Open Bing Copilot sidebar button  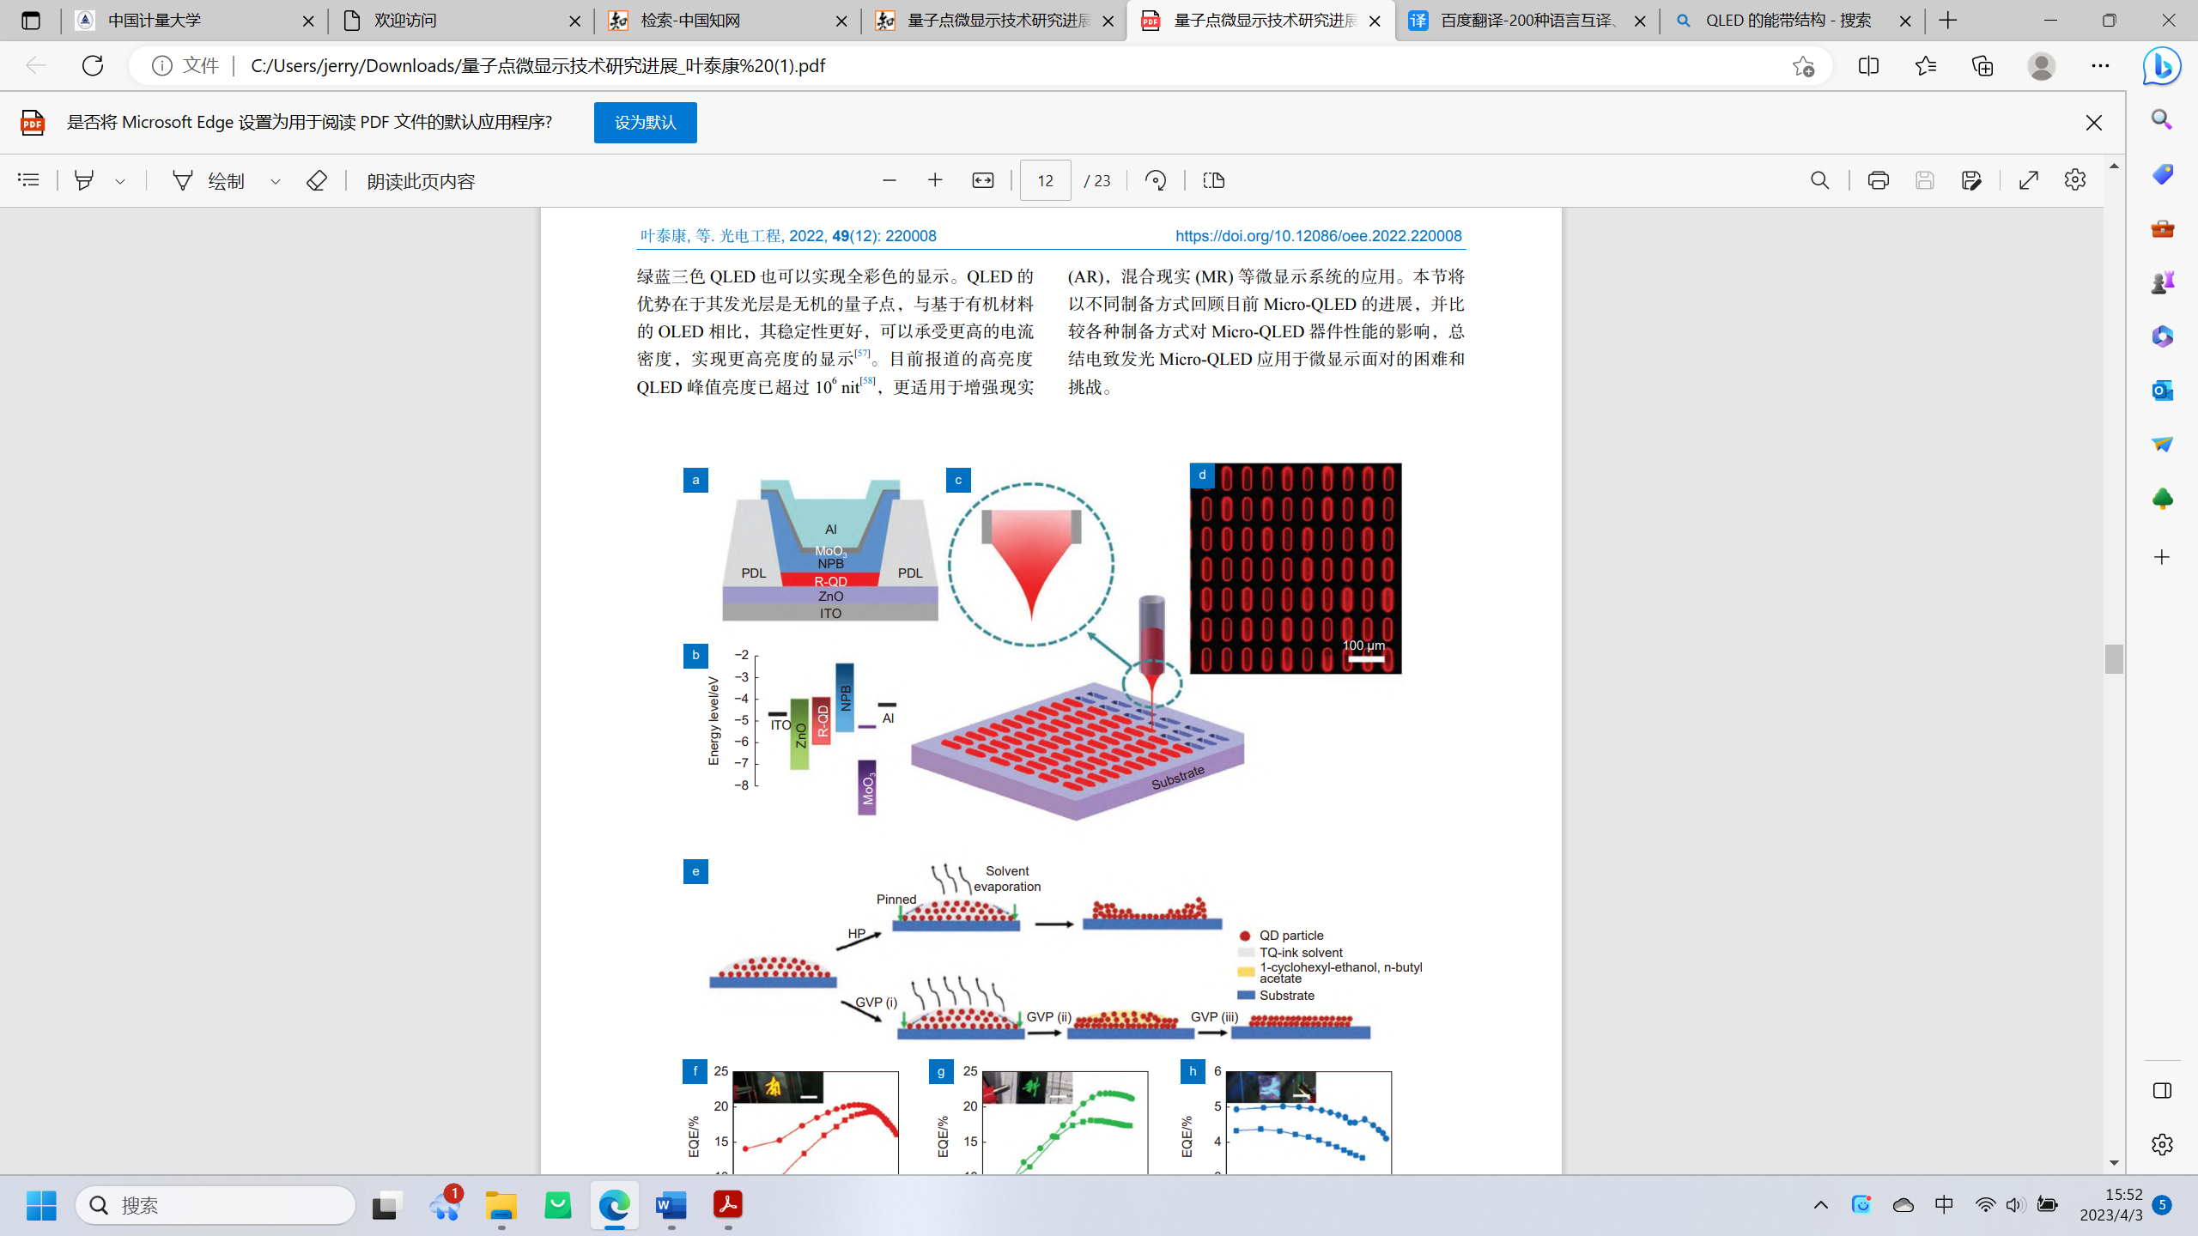2161,66
